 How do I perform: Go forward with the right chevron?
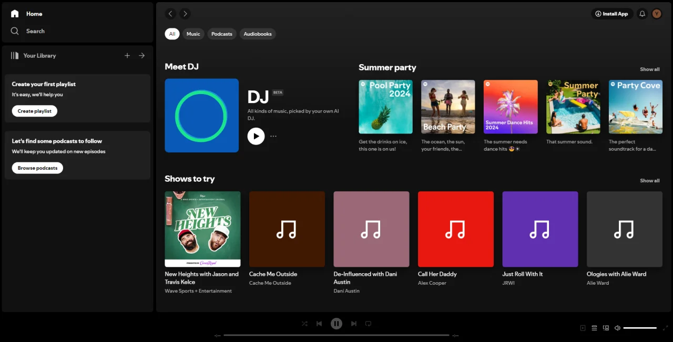coord(185,14)
